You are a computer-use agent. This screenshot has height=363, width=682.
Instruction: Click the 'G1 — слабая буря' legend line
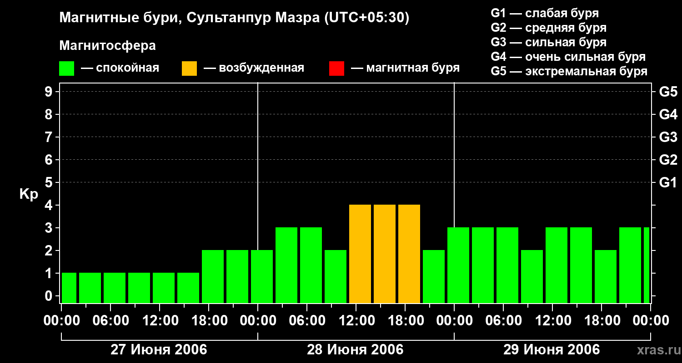point(545,13)
